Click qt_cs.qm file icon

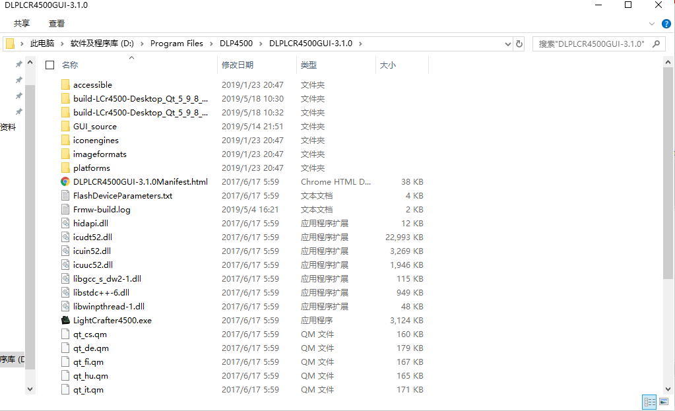point(65,334)
